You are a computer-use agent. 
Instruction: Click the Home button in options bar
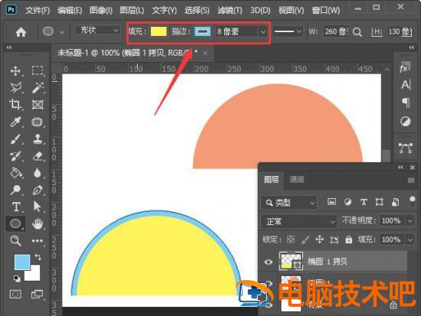click(21, 32)
